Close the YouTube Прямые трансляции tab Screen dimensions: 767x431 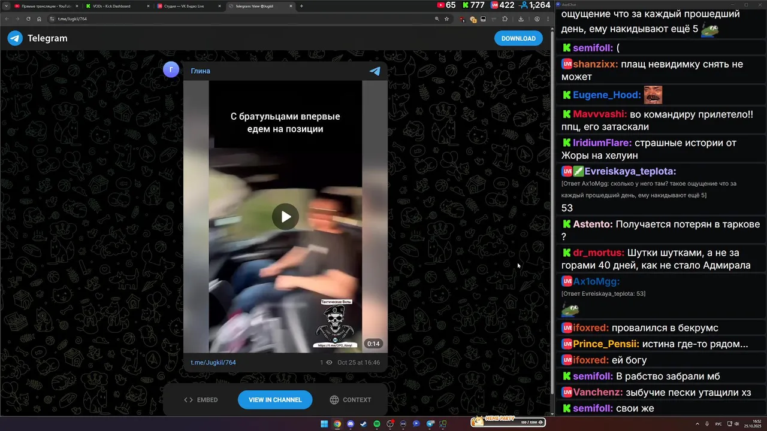click(77, 6)
